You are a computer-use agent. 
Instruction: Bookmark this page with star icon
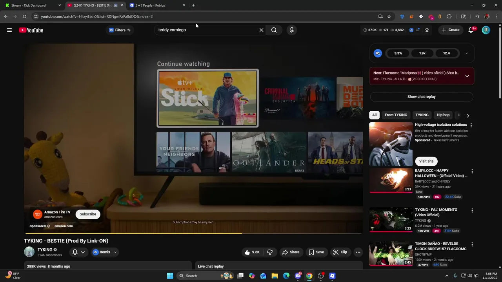(x=389, y=16)
